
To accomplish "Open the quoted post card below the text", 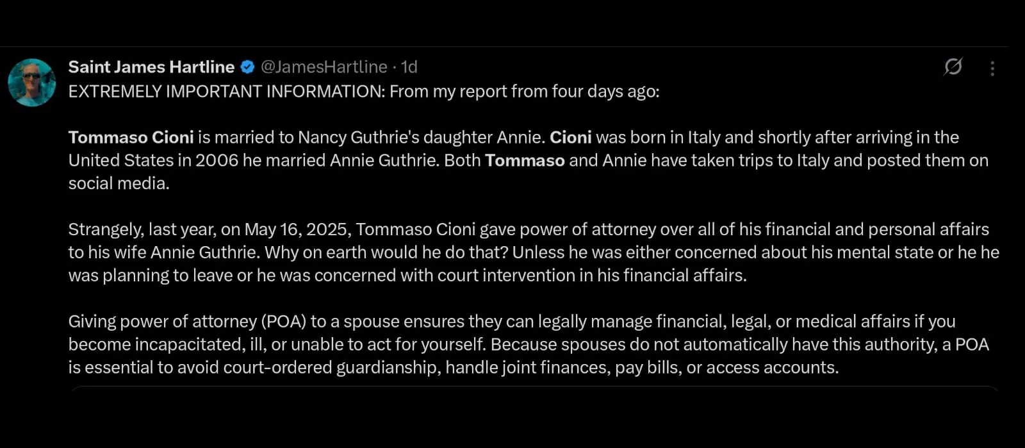I will pos(533,390).
